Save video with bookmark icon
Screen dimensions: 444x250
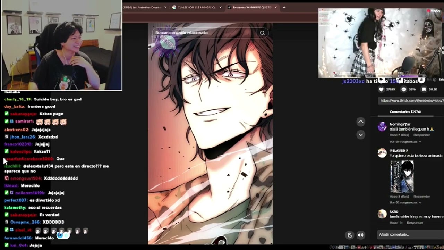point(424,89)
